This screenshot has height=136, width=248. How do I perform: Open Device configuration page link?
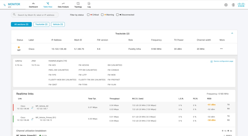click(223, 61)
